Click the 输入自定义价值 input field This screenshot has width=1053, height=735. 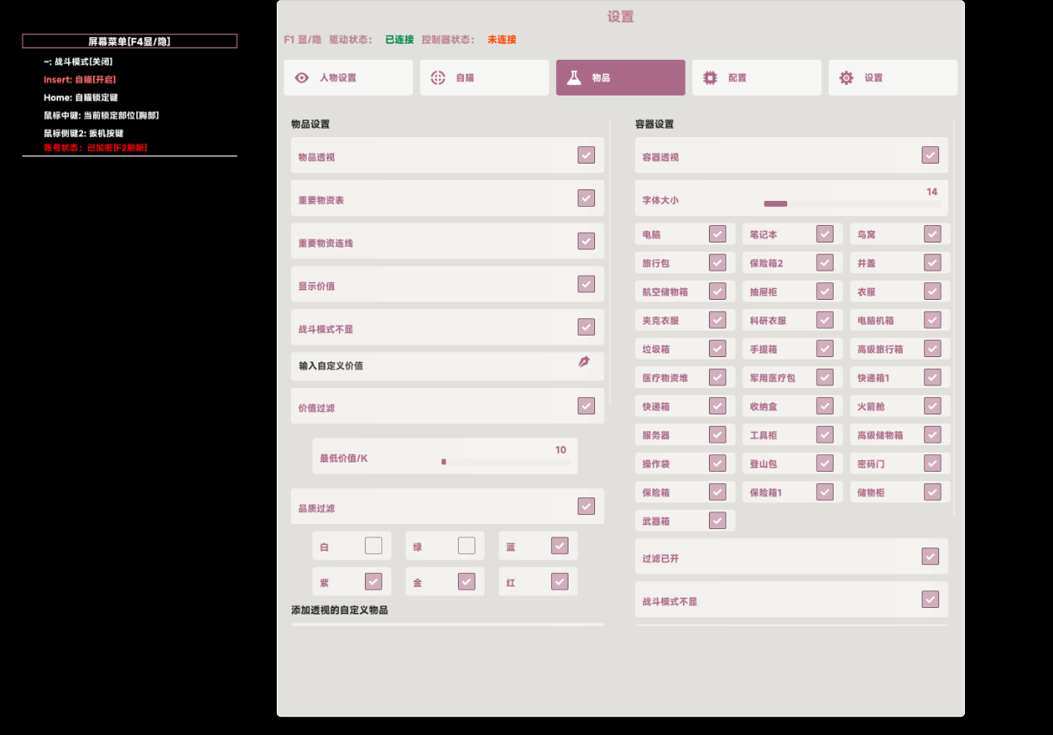[432, 366]
